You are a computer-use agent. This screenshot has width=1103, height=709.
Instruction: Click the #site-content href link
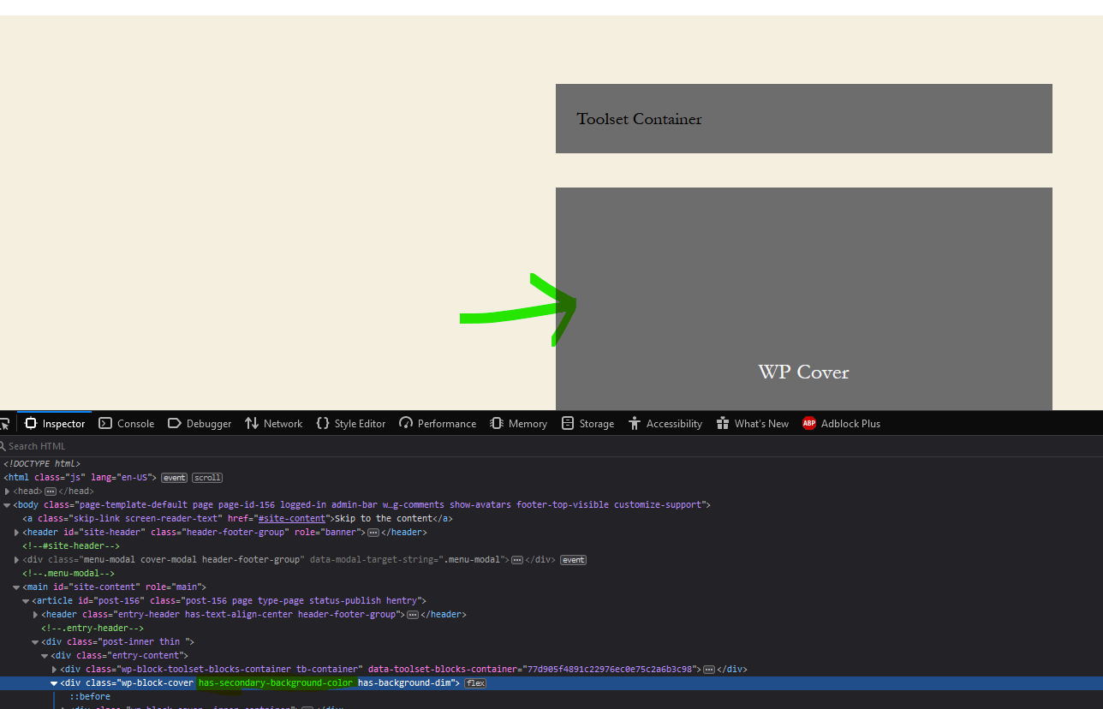292,519
